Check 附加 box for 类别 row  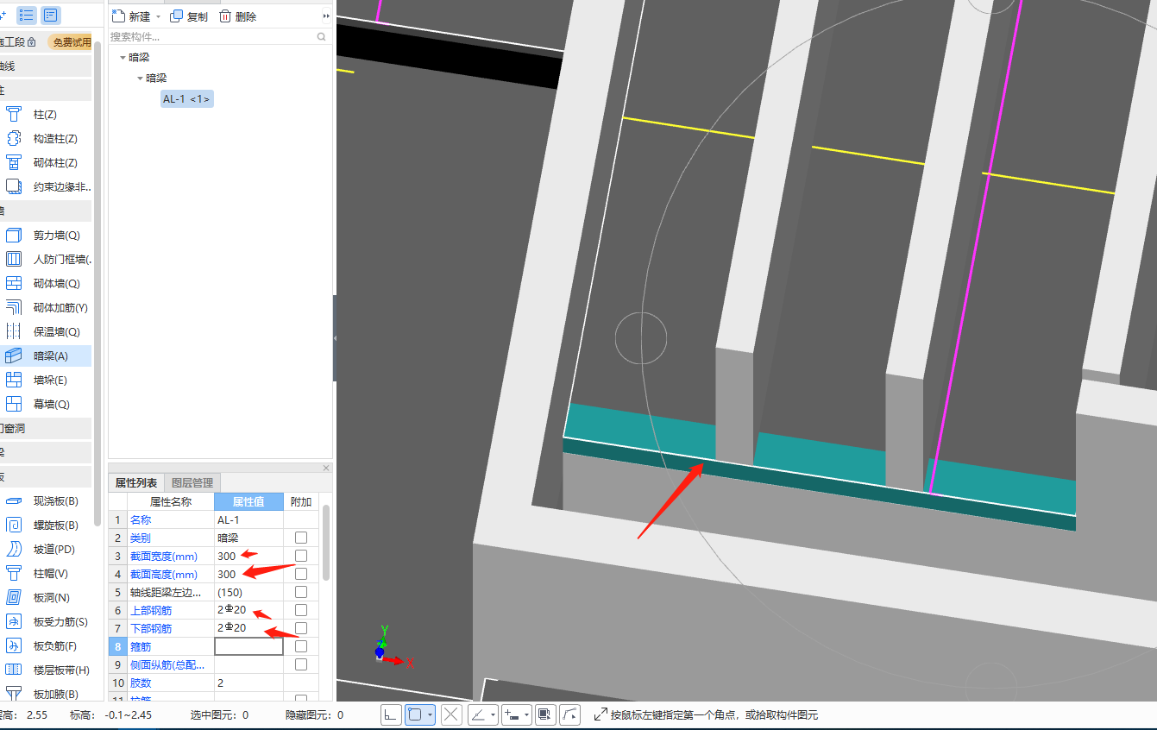tap(301, 538)
